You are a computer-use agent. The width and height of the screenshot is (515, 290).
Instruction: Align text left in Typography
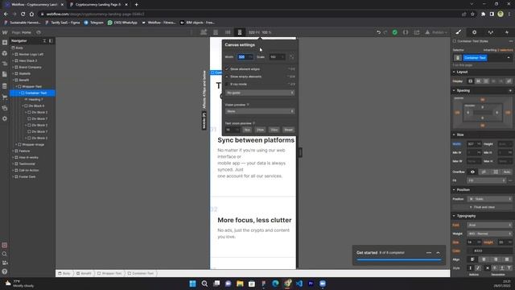(472, 259)
